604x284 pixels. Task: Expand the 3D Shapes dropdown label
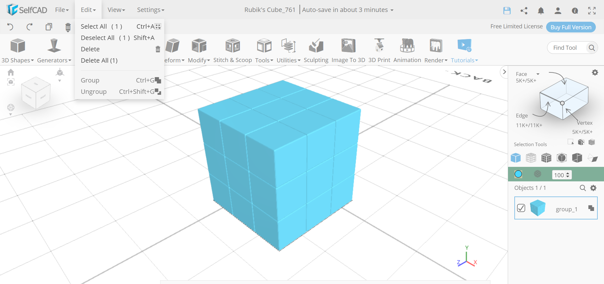tap(18, 60)
